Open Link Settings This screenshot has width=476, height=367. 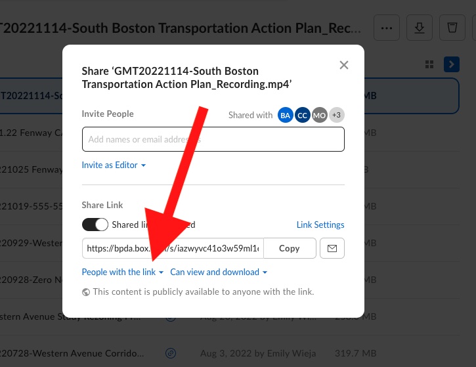pyautogui.click(x=320, y=225)
